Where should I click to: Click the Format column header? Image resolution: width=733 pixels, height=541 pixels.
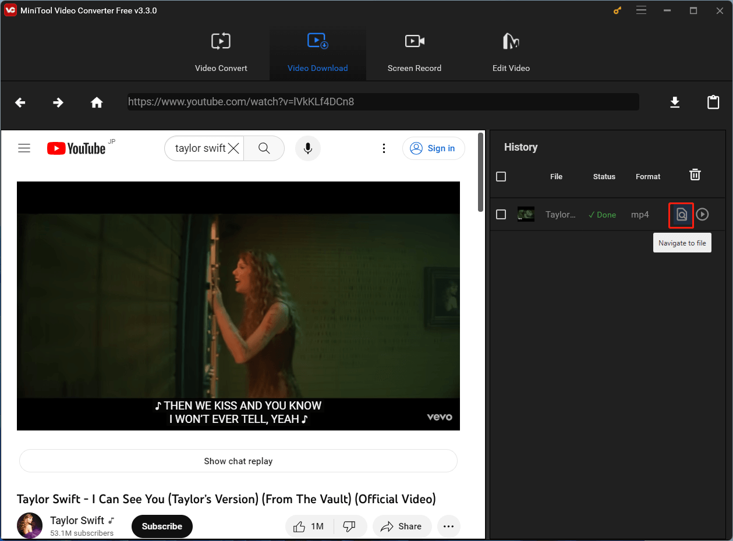tap(648, 176)
